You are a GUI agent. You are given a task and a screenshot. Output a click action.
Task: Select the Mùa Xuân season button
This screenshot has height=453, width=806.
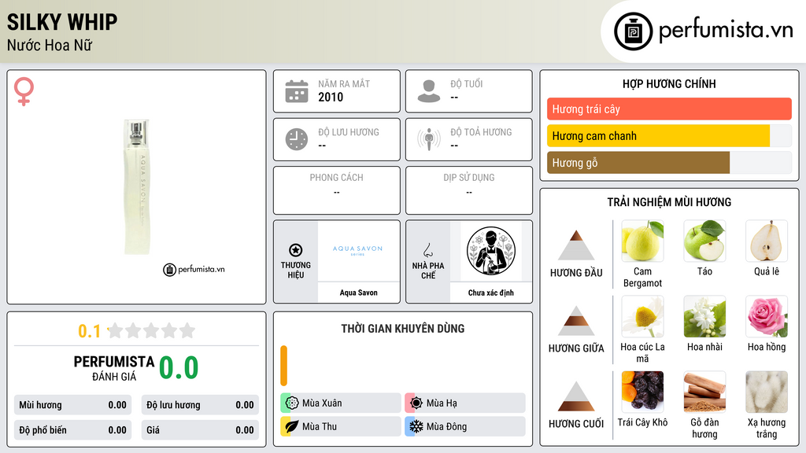click(341, 403)
